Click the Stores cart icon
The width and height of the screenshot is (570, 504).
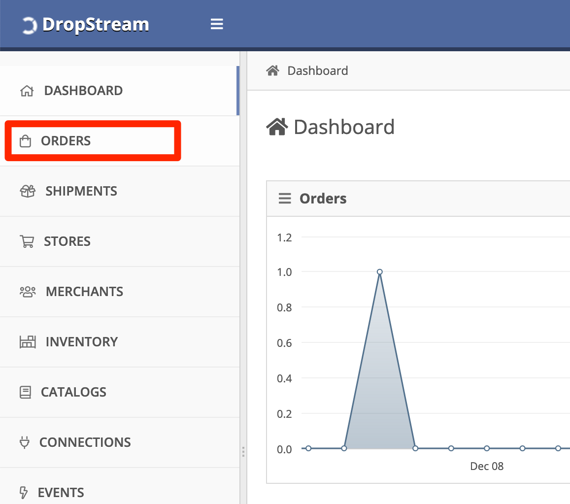coord(27,241)
